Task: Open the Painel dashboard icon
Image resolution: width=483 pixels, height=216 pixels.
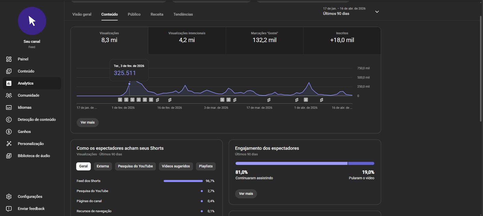Action: (9, 59)
